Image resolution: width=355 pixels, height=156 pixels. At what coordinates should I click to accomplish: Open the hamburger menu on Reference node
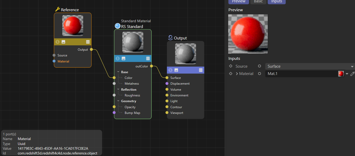pos(88,42)
